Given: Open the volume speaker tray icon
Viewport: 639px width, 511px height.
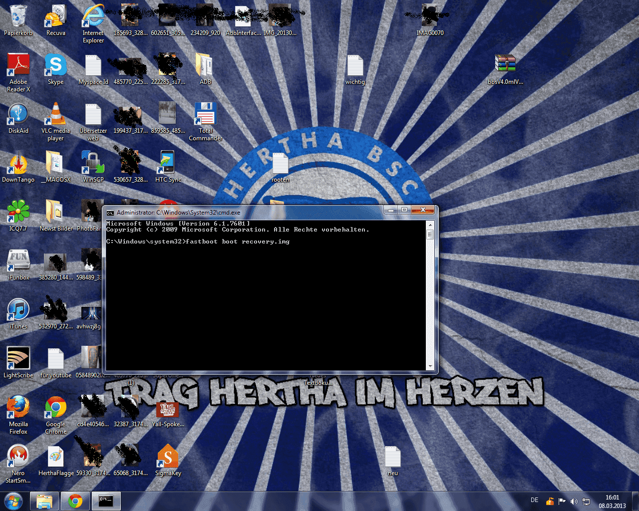Looking at the screenshot, I should (574, 501).
